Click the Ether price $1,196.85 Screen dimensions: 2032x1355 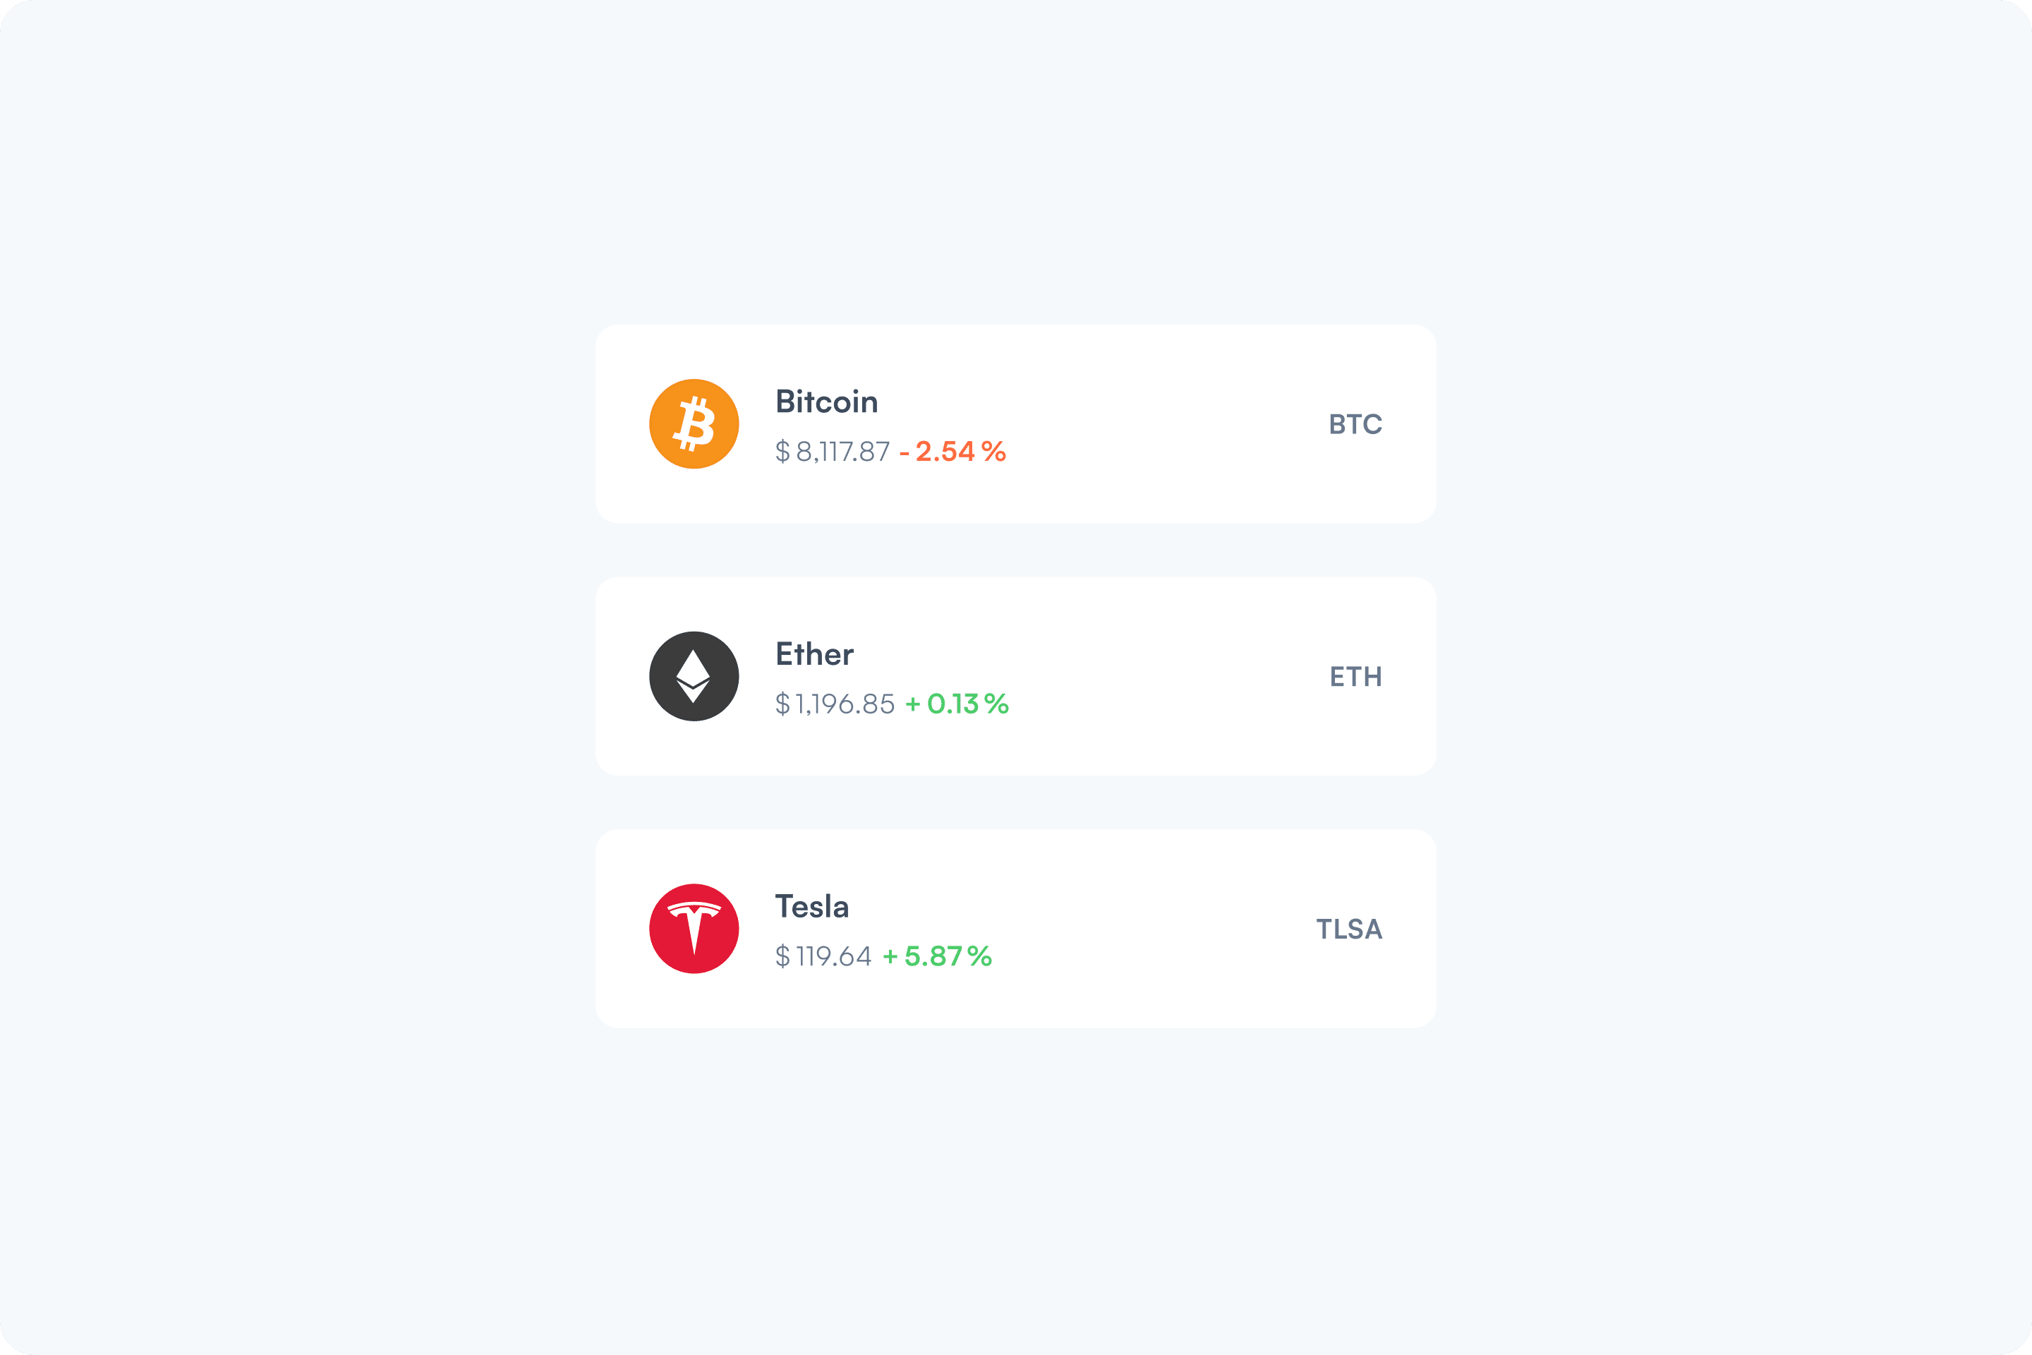(835, 704)
